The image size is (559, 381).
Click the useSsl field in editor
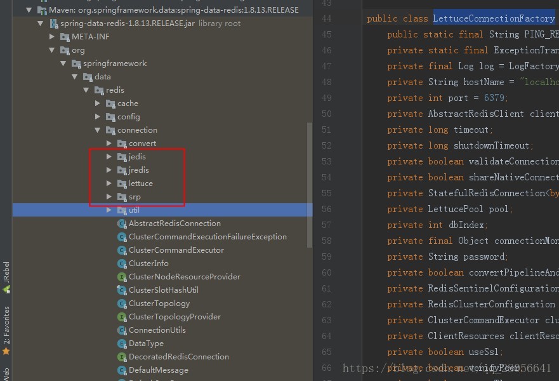point(483,352)
